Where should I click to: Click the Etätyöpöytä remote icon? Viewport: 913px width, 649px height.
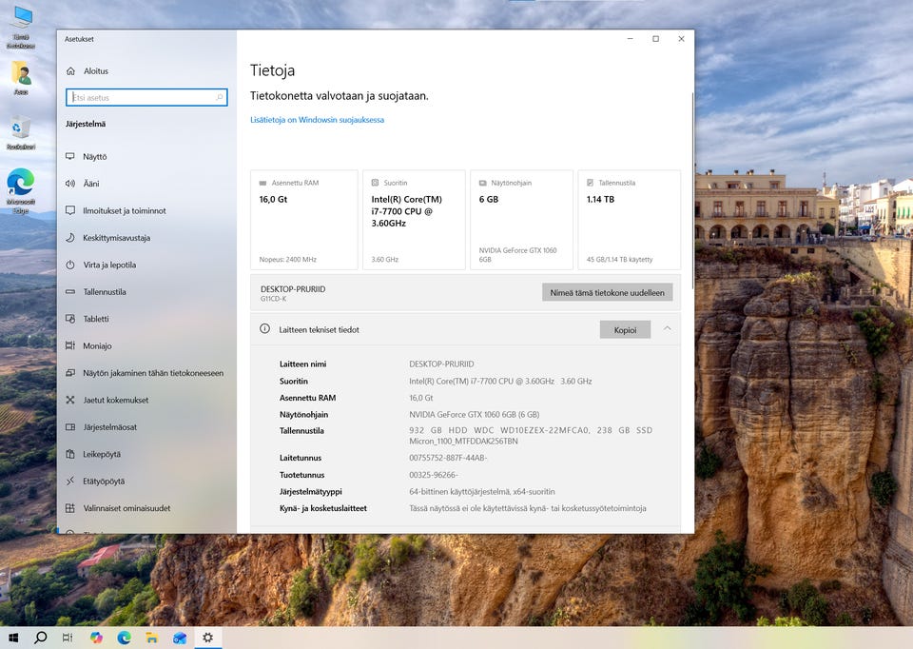click(70, 481)
